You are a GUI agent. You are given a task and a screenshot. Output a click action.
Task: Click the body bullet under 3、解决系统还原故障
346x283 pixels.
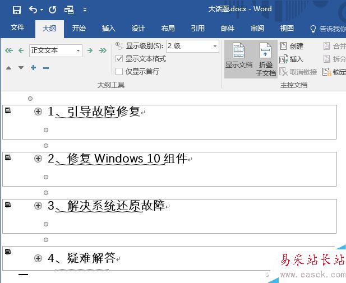point(46,224)
